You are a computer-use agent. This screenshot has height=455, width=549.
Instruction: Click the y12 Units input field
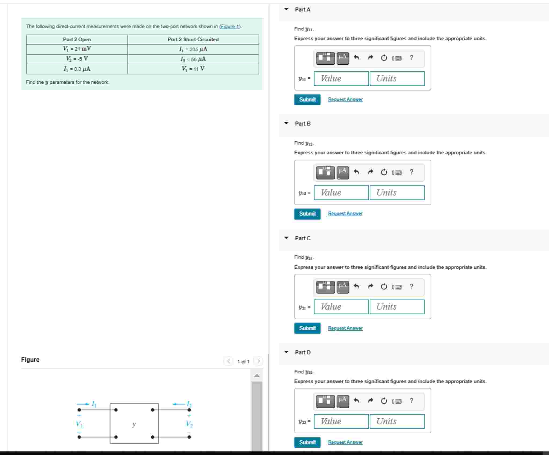point(397,193)
